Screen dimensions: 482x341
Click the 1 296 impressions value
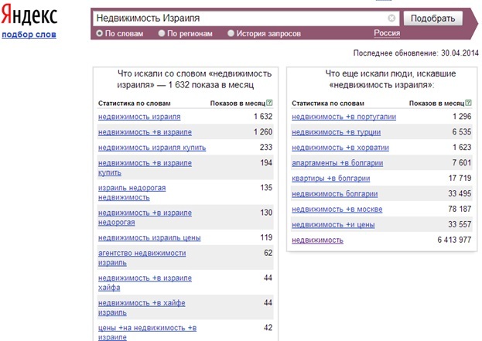[x=462, y=117]
